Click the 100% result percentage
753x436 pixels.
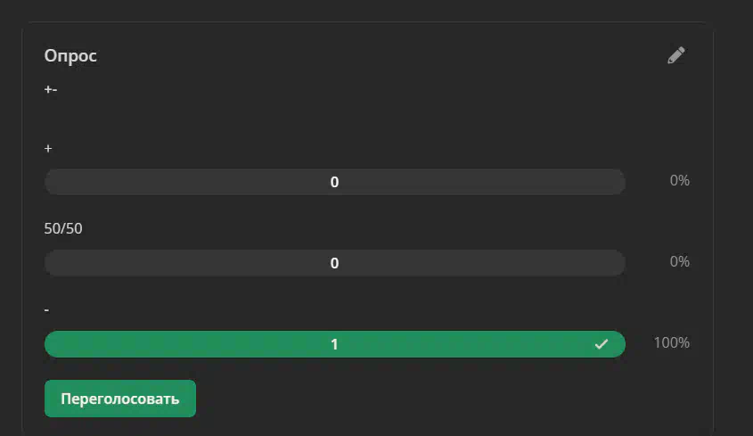(671, 342)
